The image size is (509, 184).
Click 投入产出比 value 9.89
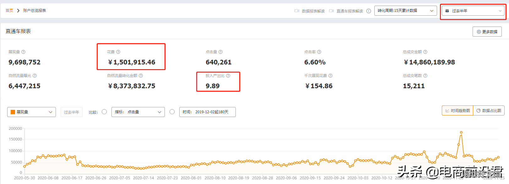coord(213,86)
